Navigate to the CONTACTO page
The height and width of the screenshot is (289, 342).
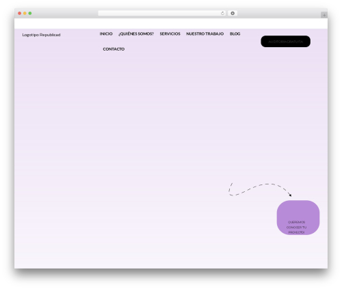click(114, 49)
